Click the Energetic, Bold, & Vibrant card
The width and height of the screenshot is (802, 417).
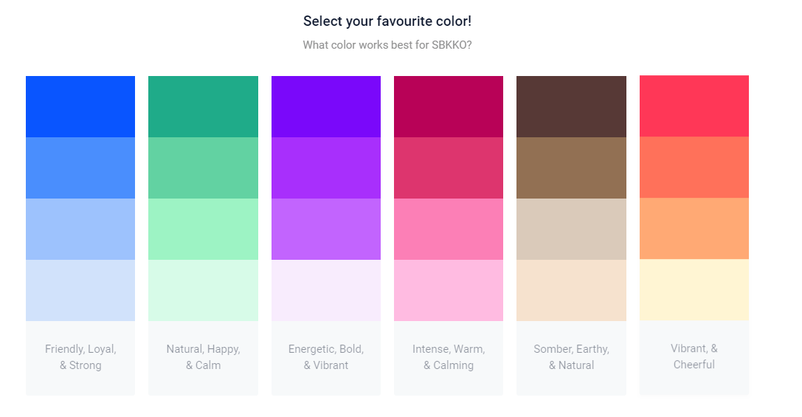tap(326, 357)
